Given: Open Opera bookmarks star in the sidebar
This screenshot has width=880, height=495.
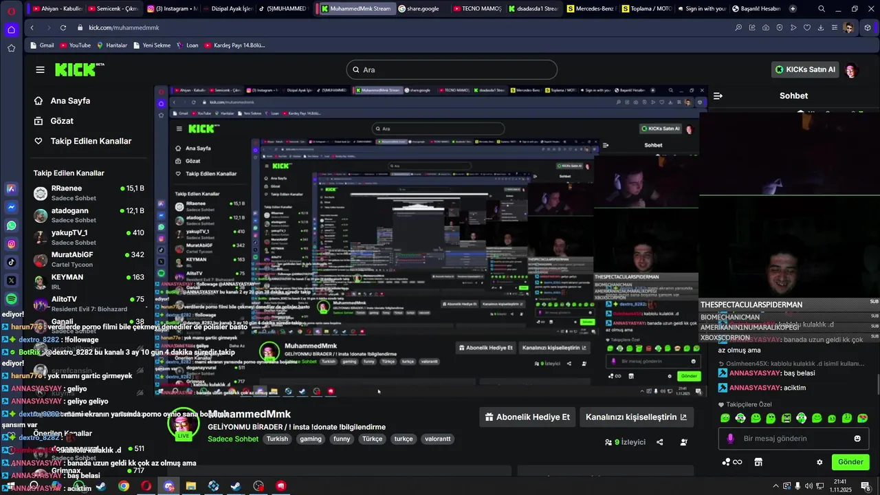Looking at the screenshot, I should click(11, 48).
